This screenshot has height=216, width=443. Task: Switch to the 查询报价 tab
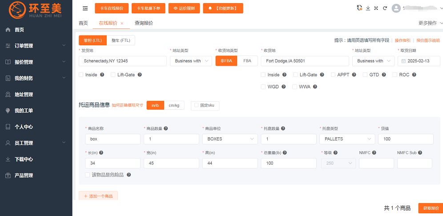click(144, 23)
